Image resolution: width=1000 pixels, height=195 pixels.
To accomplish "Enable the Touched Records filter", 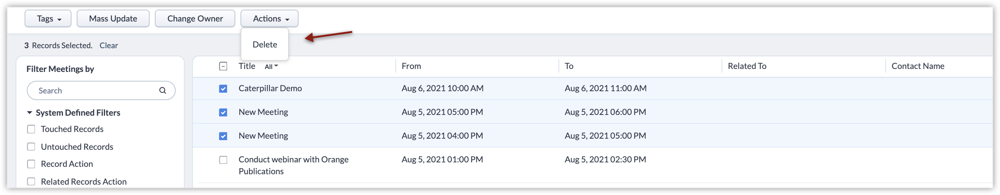I will (31, 129).
